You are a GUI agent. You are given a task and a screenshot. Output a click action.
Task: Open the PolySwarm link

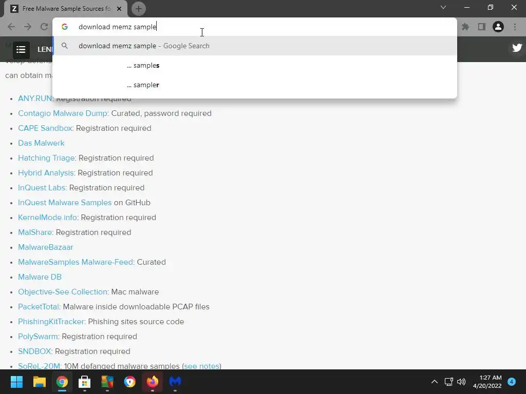point(38,337)
